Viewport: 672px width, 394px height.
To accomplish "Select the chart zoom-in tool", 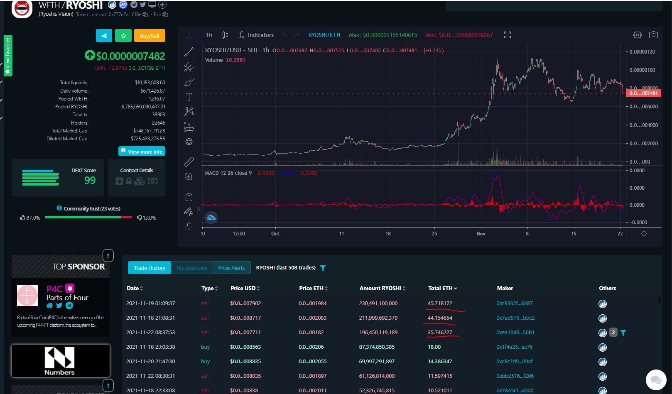I will point(189,177).
